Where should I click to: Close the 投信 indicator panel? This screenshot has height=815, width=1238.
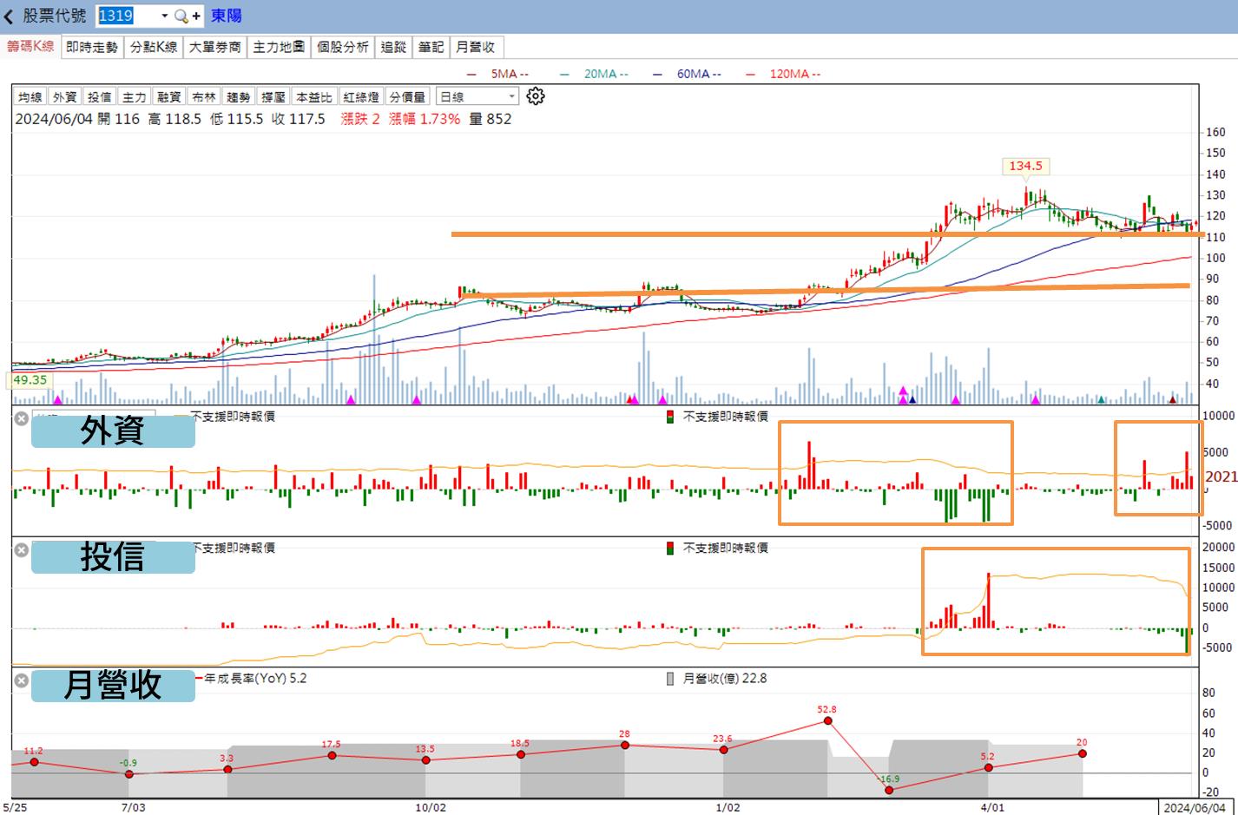coord(22,549)
